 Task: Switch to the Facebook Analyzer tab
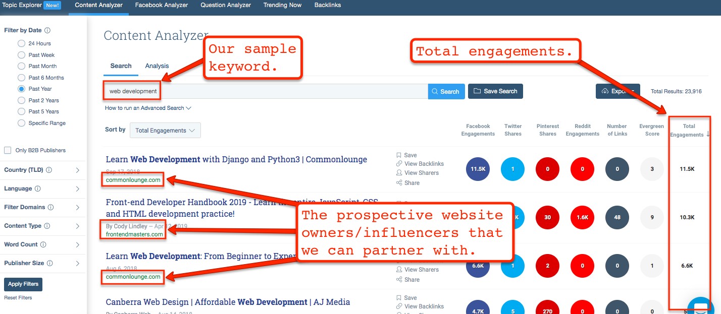161,6
